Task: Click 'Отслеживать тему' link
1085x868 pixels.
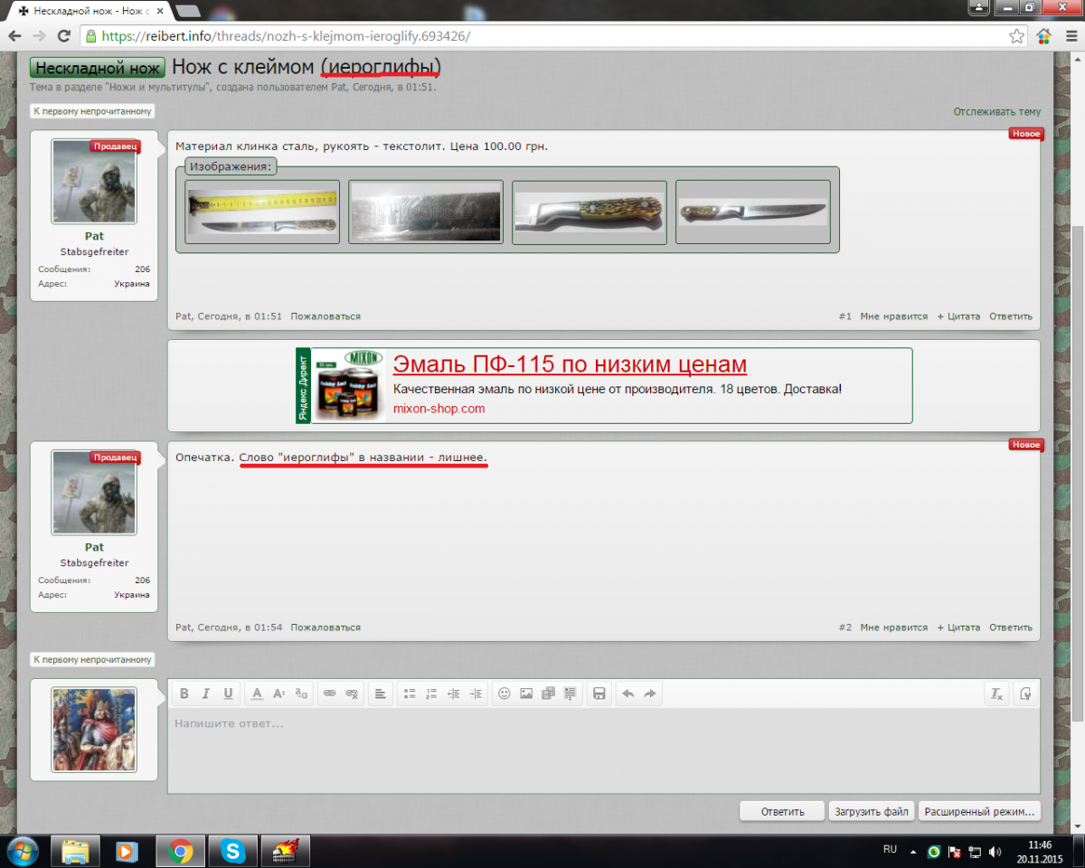Action: (x=996, y=111)
